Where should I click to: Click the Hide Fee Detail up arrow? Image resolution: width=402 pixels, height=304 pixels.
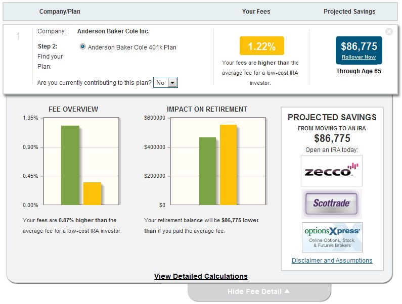coord(287,291)
